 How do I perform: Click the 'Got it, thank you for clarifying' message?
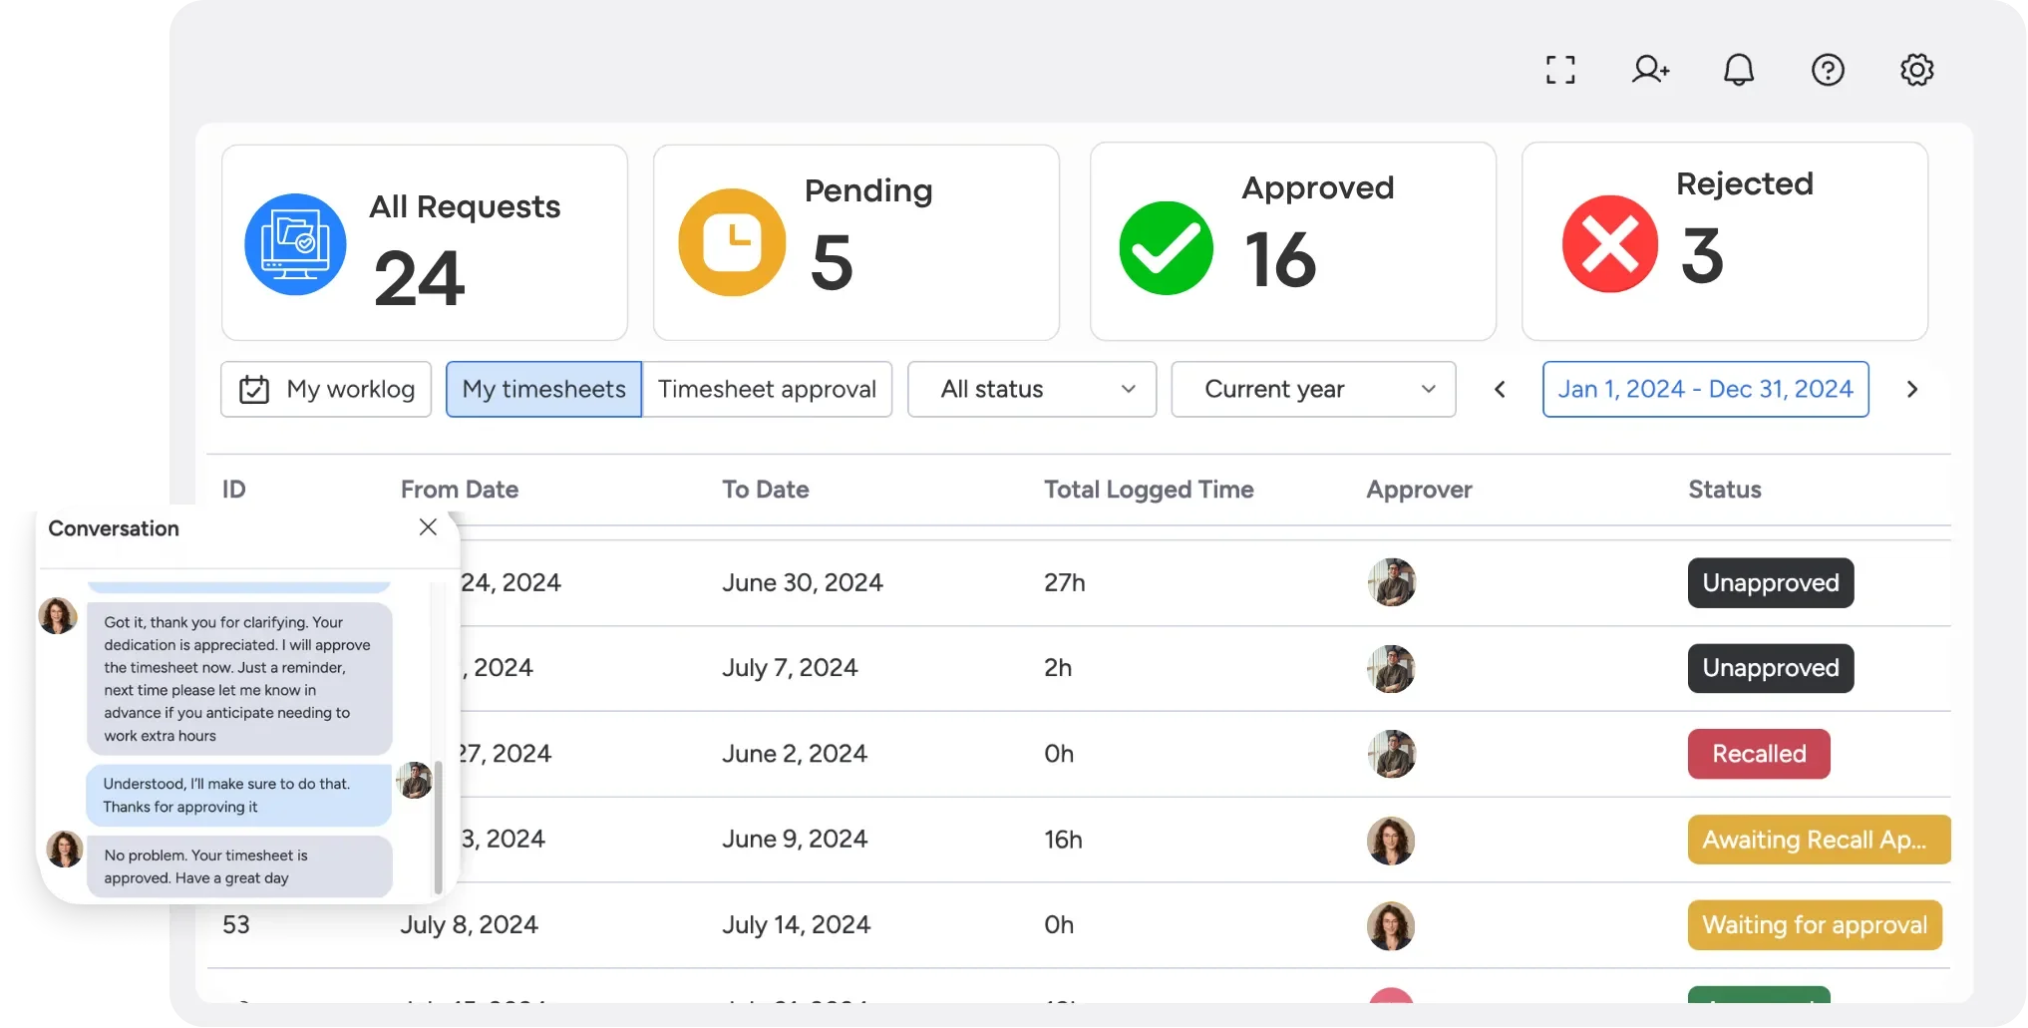pyautogui.click(x=238, y=679)
